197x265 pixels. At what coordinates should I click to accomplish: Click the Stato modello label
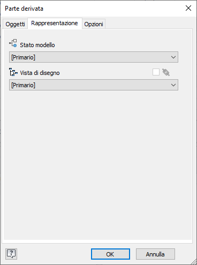pyautogui.click(x=37, y=45)
